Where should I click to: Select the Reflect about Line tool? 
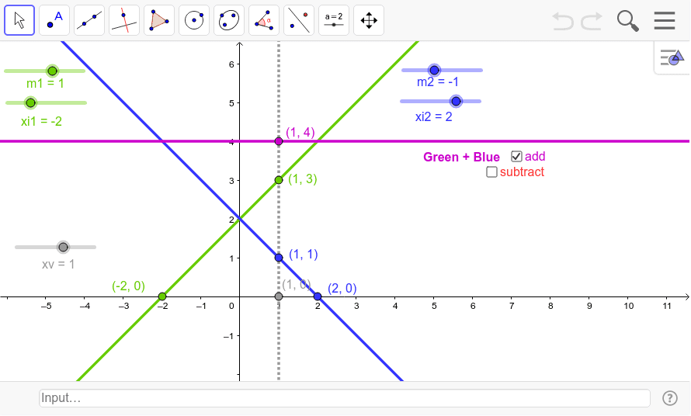pyautogui.click(x=299, y=20)
